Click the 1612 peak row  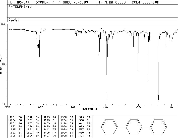(33, 133)
